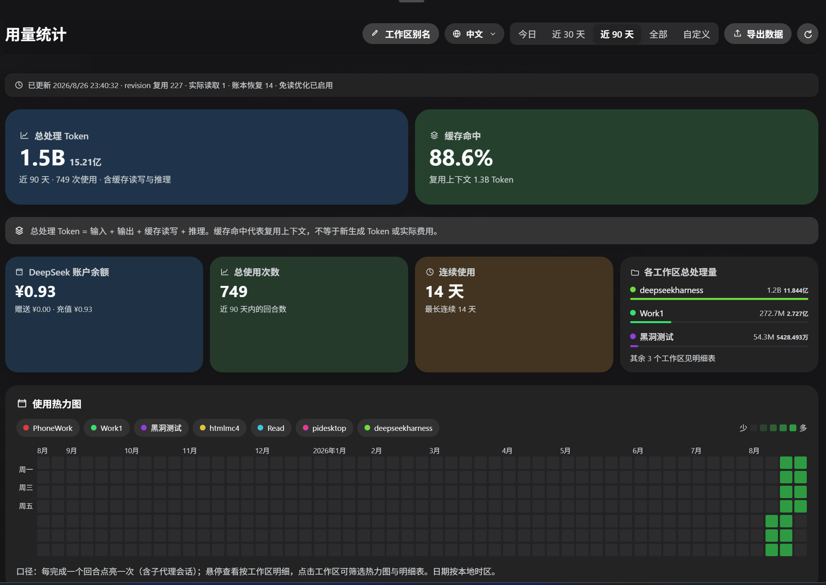The width and height of the screenshot is (826, 585).
Task: Toggle PhoneWork workspace filter chip
Action: pos(48,428)
